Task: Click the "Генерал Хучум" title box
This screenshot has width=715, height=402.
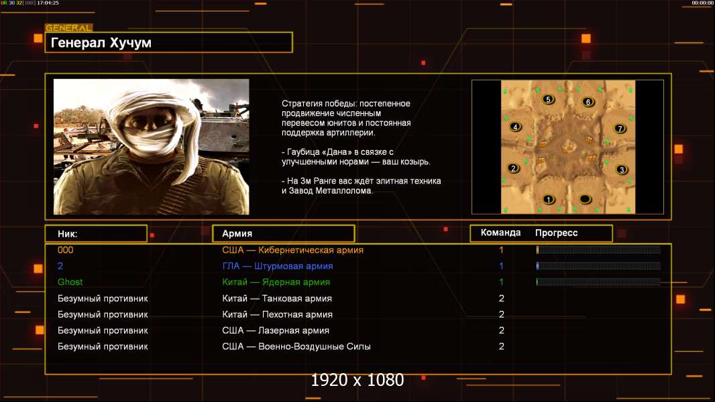Action: 169,42
